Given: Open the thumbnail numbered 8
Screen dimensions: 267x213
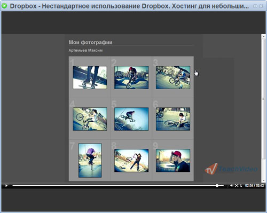Looking at the screenshot, I should coord(131,160).
